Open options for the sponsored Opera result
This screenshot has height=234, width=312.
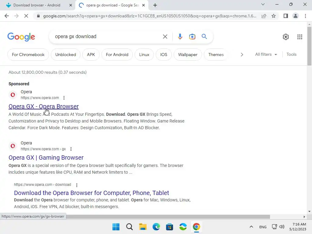click(x=64, y=98)
